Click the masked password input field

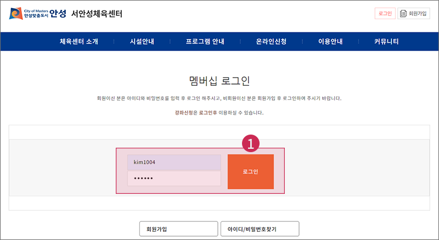coord(174,178)
